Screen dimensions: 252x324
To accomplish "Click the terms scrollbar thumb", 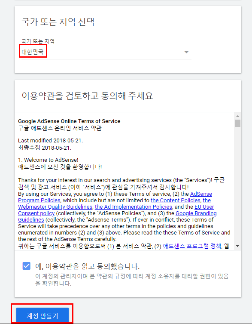I will (x=237, y=123).
